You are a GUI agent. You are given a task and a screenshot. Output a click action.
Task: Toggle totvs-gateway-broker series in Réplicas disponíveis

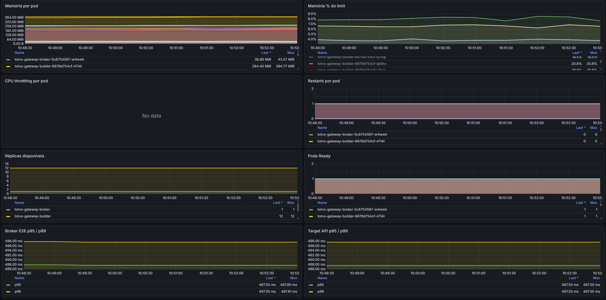click(32, 209)
